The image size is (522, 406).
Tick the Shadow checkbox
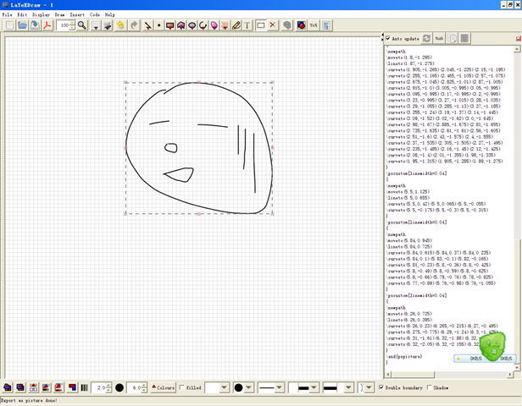point(430,387)
